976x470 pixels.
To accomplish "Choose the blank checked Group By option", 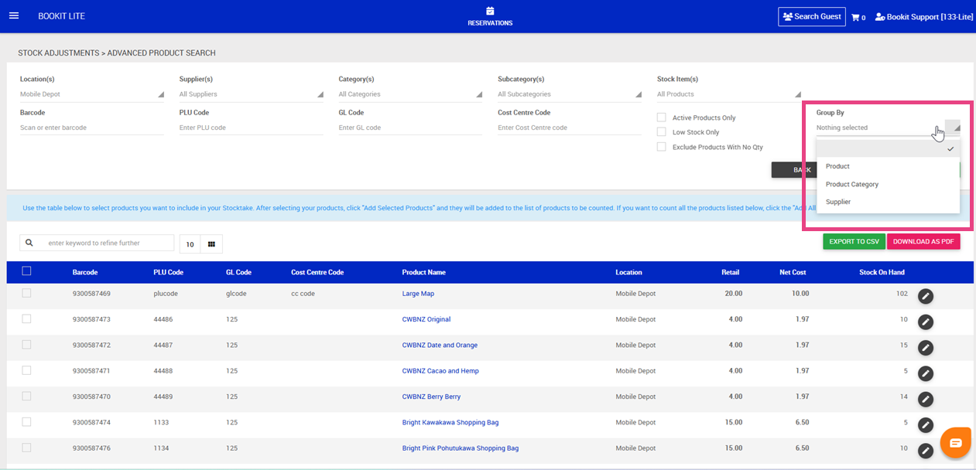I will pyautogui.click(x=888, y=149).
